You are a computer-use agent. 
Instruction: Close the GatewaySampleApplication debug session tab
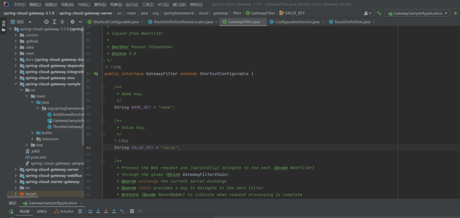(81, 203)
